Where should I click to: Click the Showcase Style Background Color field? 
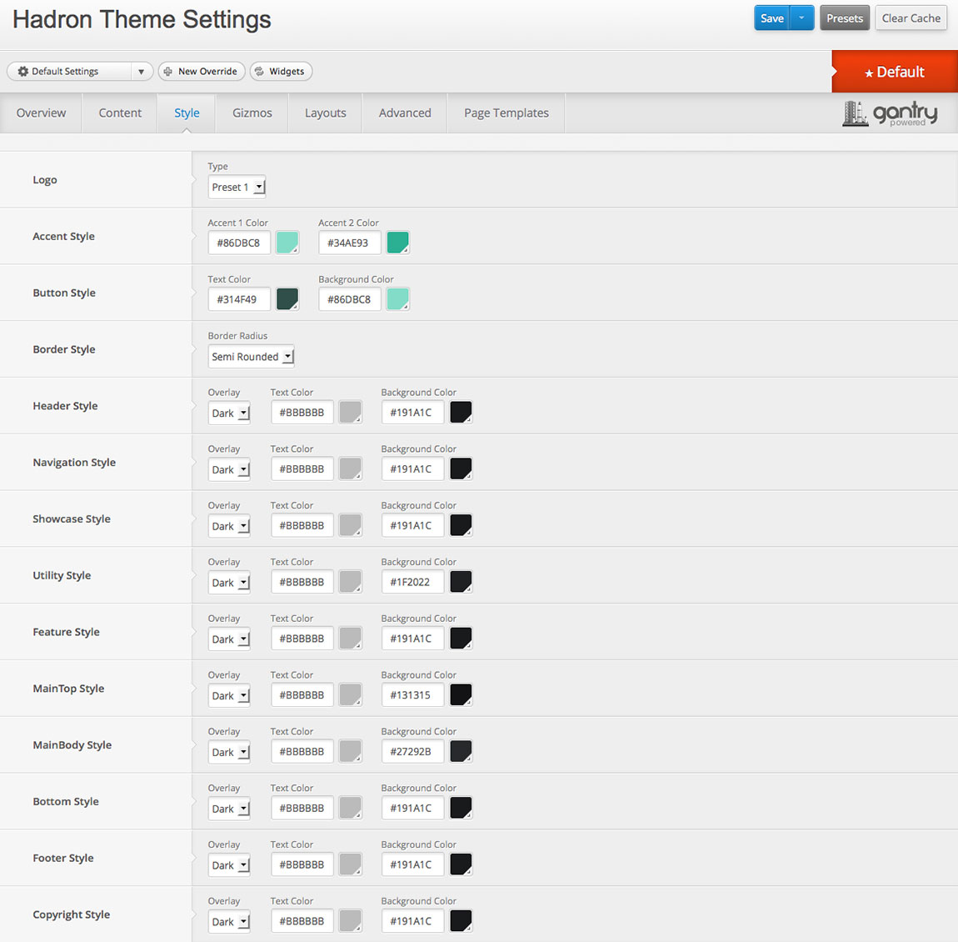click(412, 525)
